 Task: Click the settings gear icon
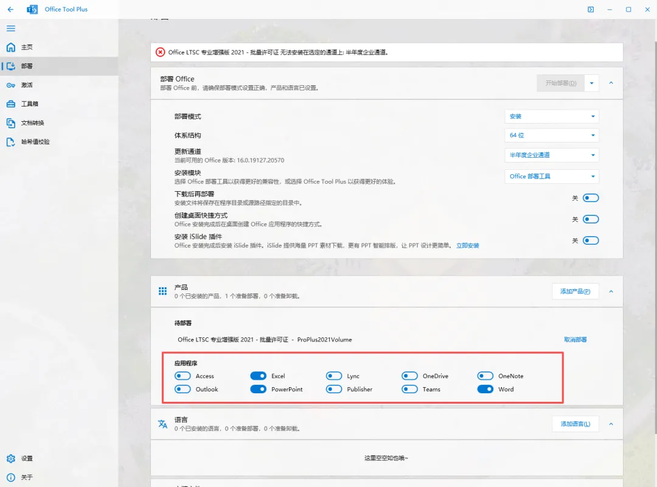11,458
